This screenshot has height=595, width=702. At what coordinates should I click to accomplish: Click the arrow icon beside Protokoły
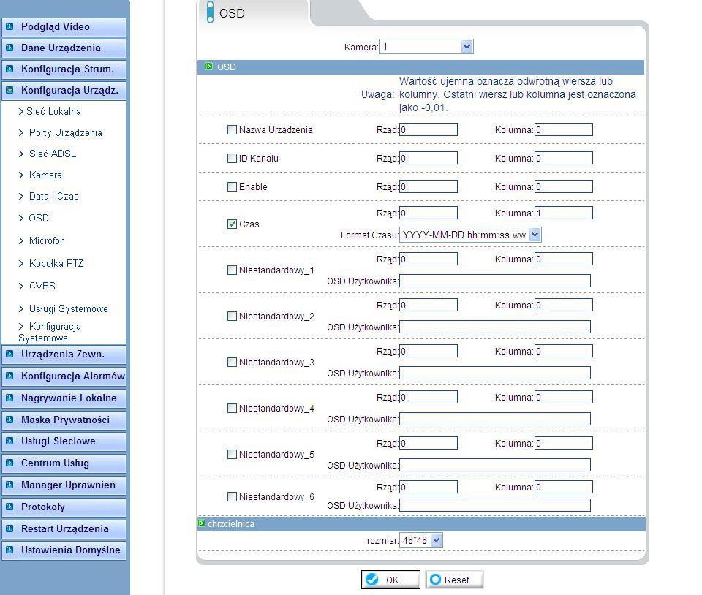(x=10, y=507)
